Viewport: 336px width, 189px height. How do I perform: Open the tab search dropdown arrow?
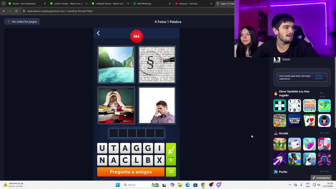tap(3, 4)
